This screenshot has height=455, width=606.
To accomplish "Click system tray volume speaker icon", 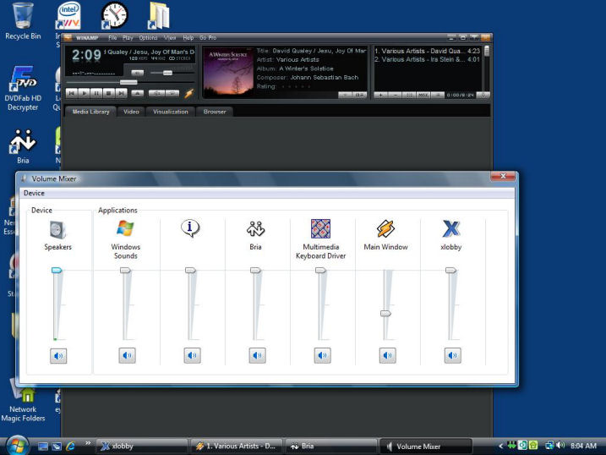I will pos(560,446).
